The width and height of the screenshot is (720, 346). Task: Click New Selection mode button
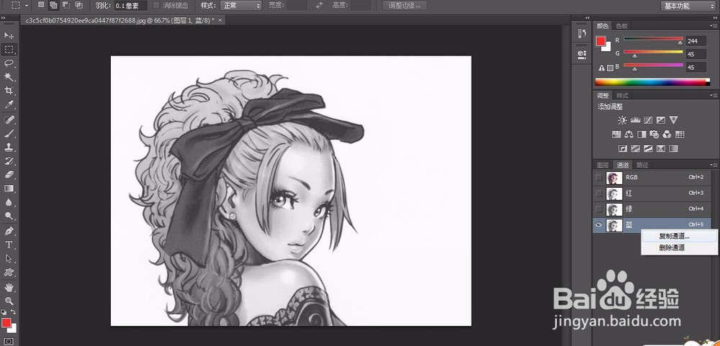(x=41, y=5)
